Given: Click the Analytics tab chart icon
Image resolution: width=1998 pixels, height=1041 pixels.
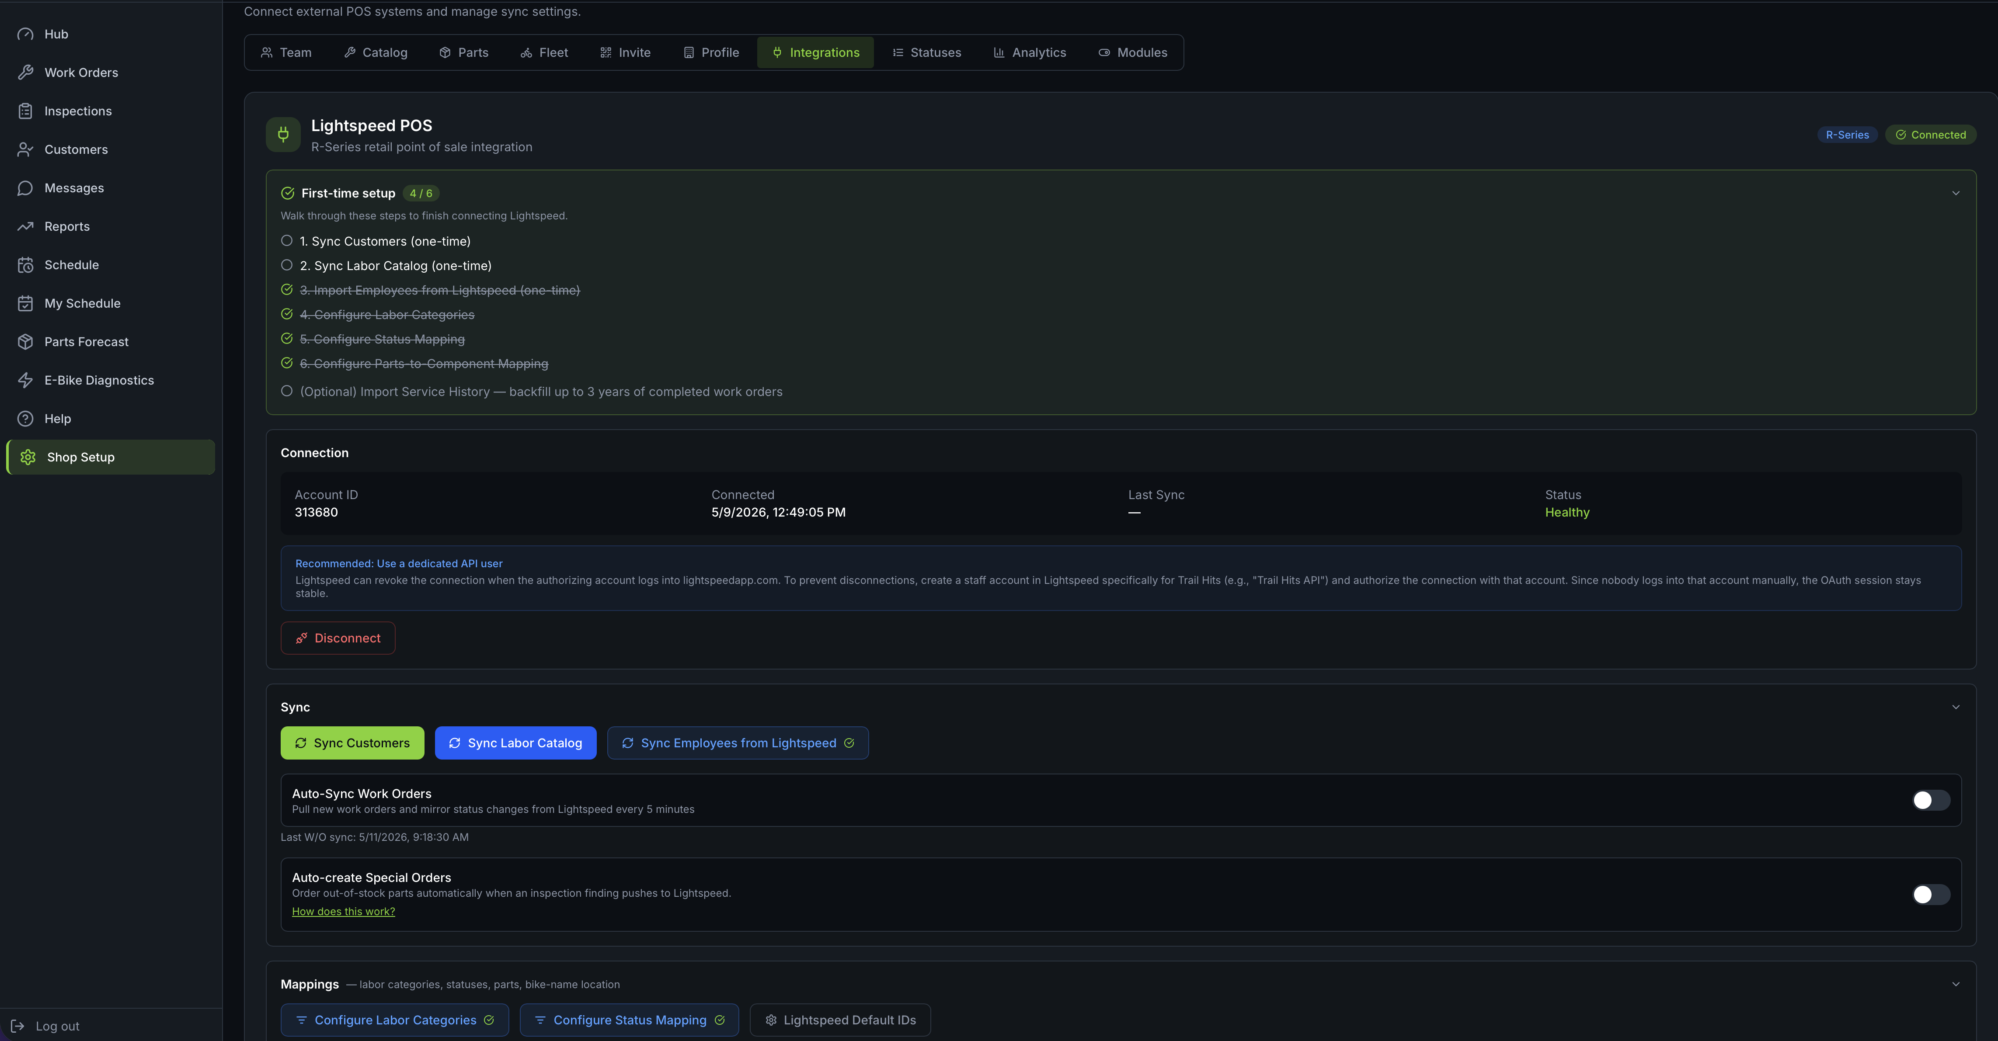Looking at the screenshot, I should [999, 53].
